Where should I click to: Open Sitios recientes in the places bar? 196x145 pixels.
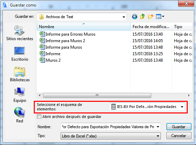tap(20, 33)
